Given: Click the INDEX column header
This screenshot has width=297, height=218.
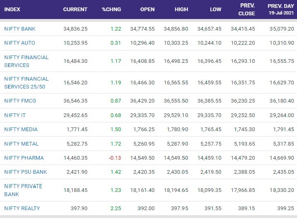Looking at the screenshot, I should pyautogui.click(x=12, y=10).
